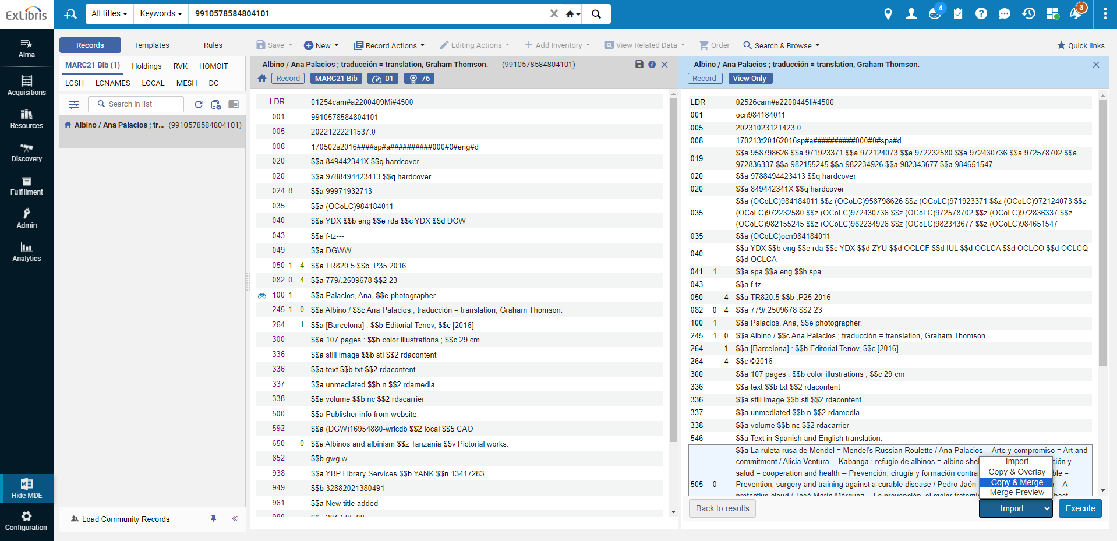Click the record info icon beside save
This screenshot has width=1117, height=541.
[x=652, y=65]
